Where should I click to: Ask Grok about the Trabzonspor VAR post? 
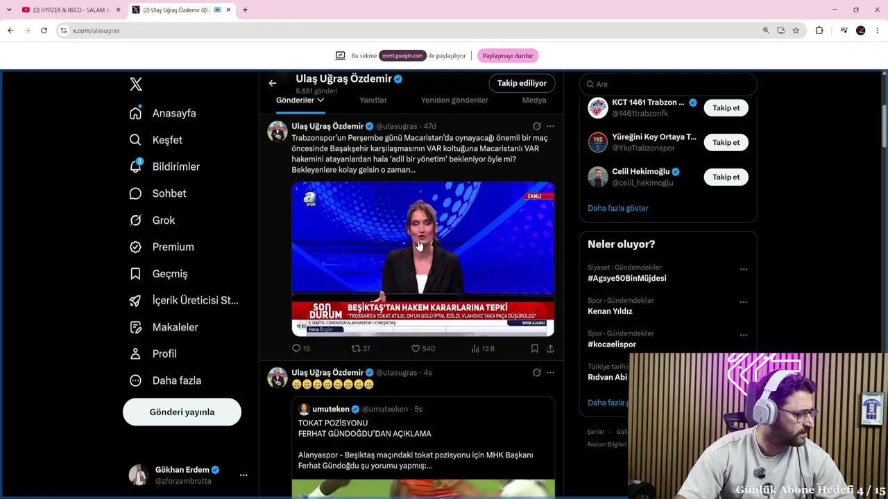pyautogui.click(x=536, y=126)
